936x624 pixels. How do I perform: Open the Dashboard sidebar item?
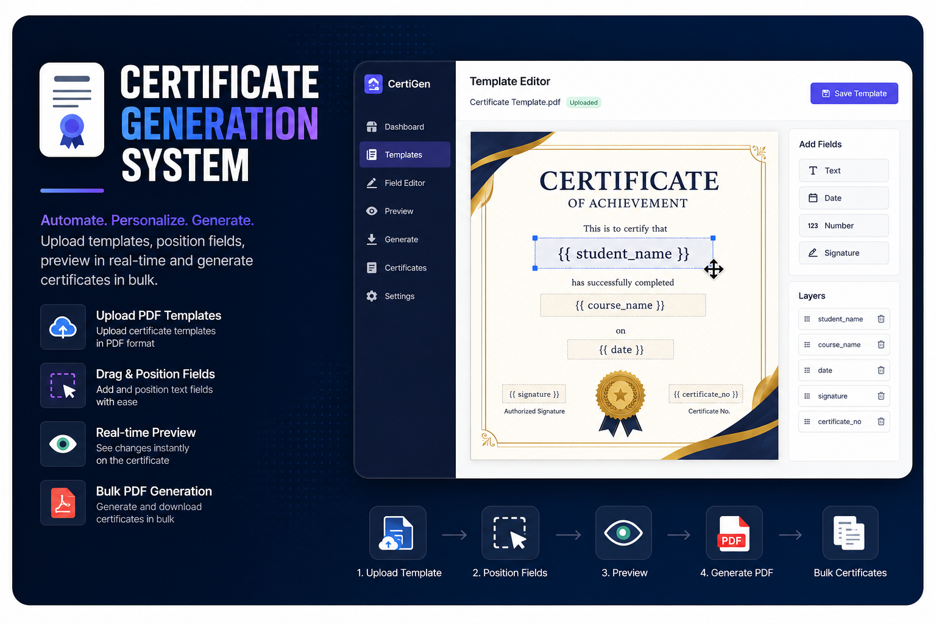[405, 127]
